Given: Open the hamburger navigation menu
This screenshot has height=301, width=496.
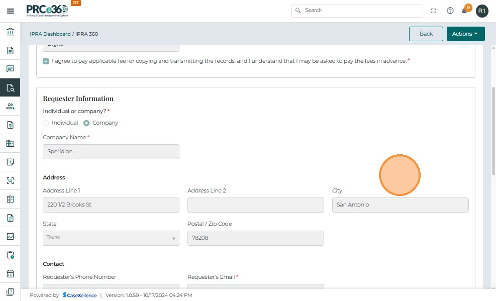Looking at the screenshot, I should tap(10, 11).
